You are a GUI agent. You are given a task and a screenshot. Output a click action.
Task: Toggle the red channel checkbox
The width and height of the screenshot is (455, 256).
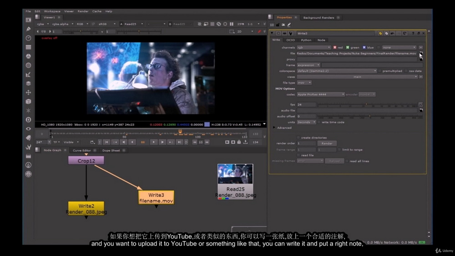(x=335, y=47)
